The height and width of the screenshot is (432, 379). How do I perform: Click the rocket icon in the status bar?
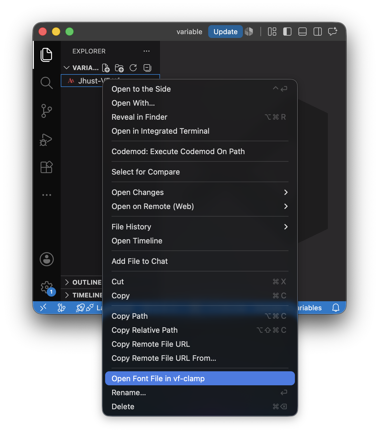(x=80, y=308)
